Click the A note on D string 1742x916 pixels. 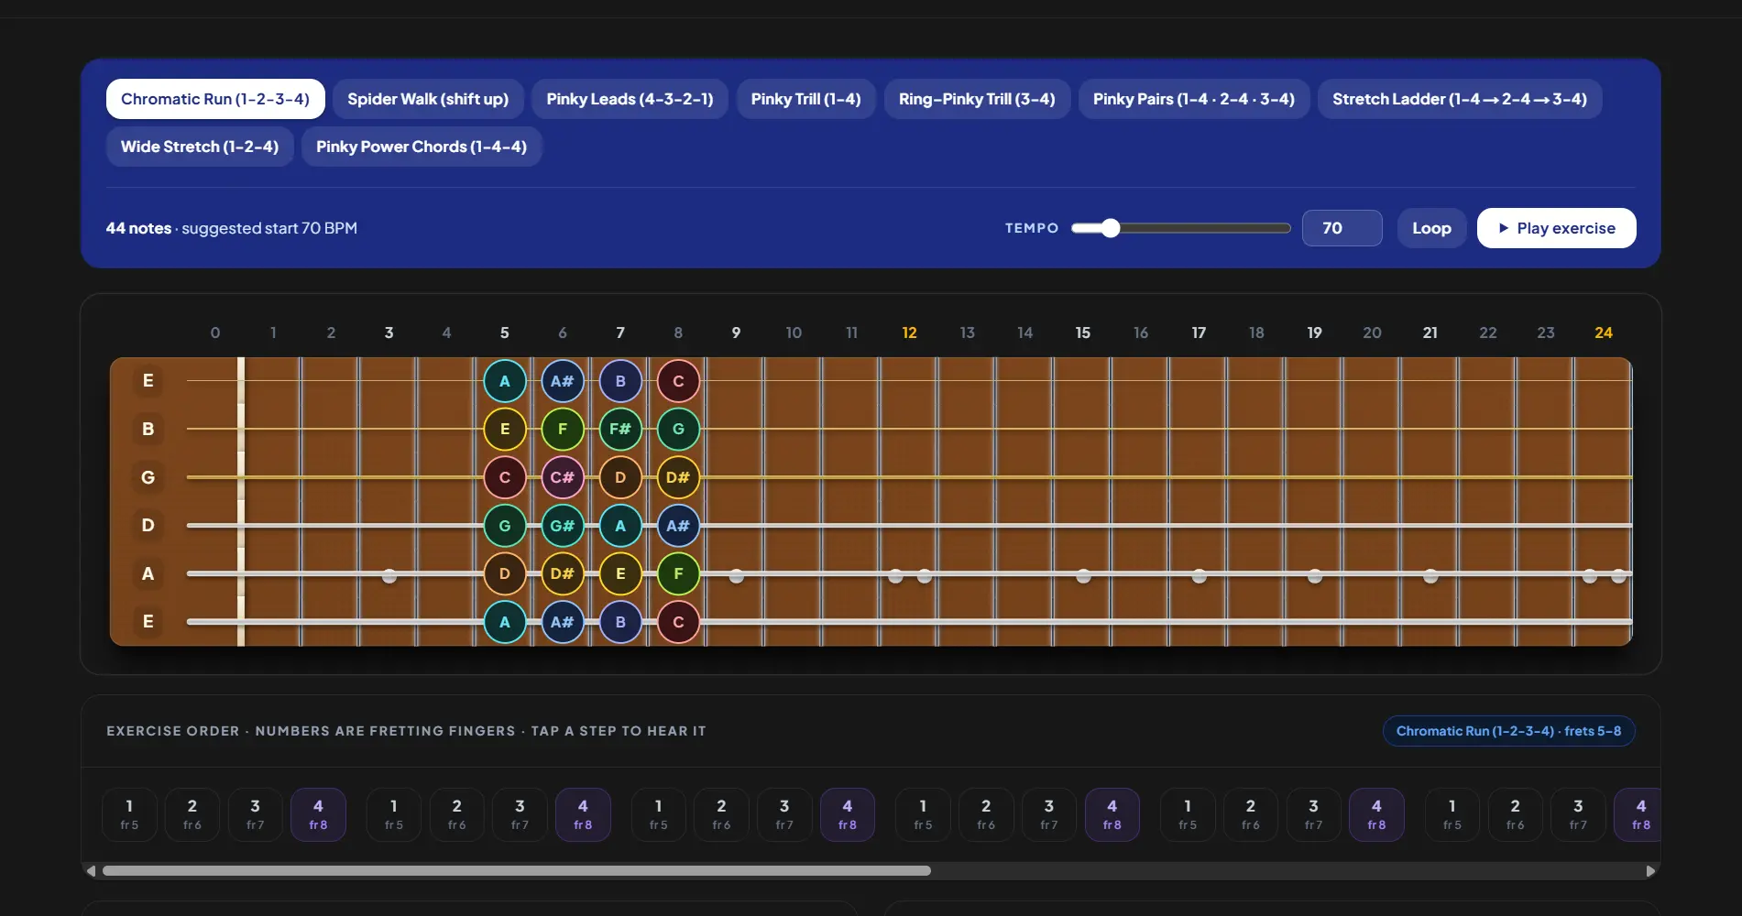tap(620, 526)
